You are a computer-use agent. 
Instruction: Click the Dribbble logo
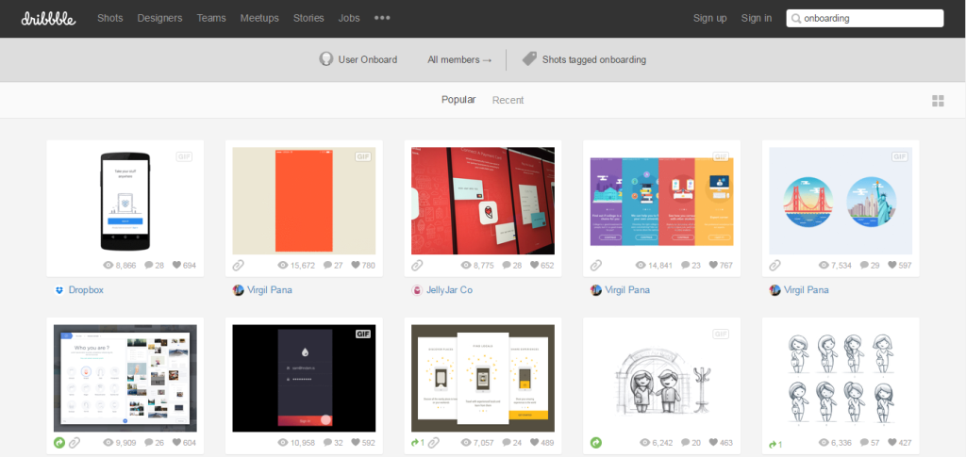[x=48, y=18]
